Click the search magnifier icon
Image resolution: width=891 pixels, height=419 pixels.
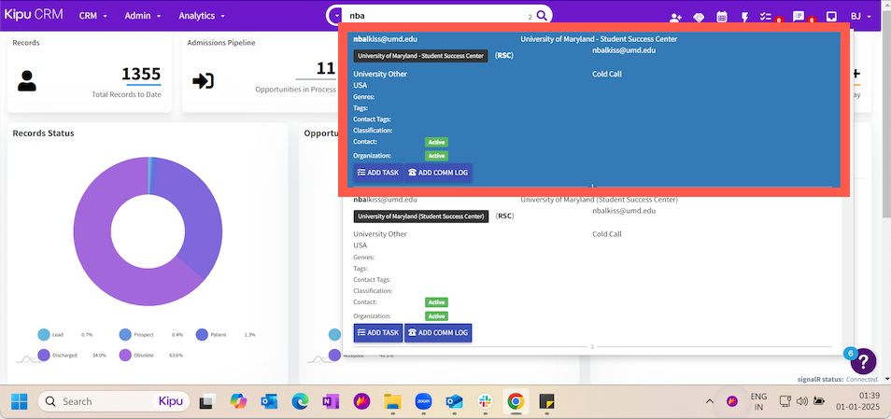(542, 16)
